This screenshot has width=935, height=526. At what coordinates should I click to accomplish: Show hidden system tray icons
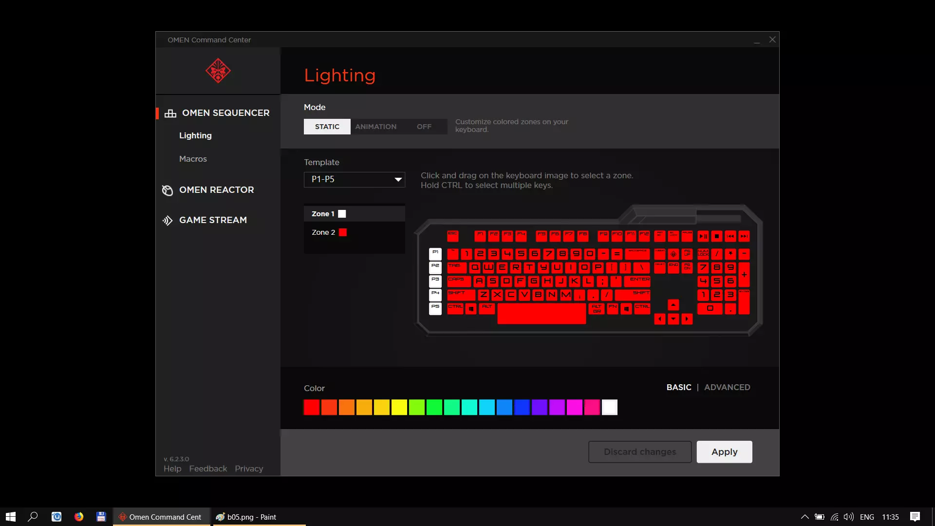[x=805, y=517]
